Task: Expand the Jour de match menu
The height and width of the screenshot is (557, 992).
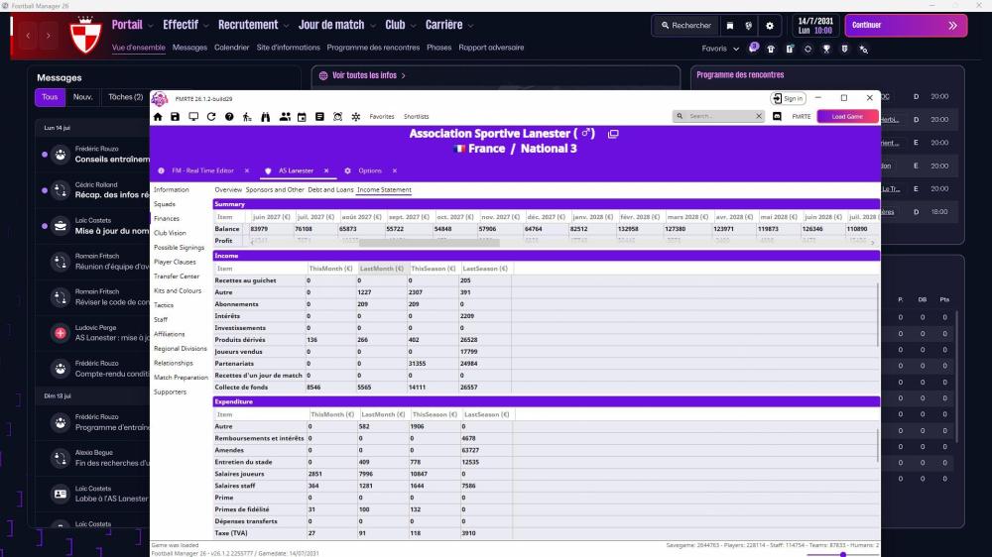Action: (337, 25)
